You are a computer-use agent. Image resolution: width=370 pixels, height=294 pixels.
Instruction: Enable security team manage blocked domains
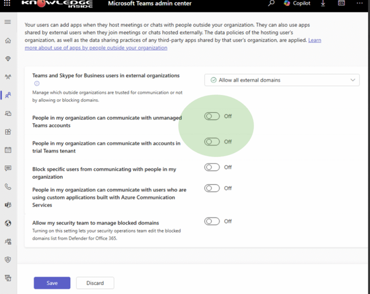pos(212,221)
